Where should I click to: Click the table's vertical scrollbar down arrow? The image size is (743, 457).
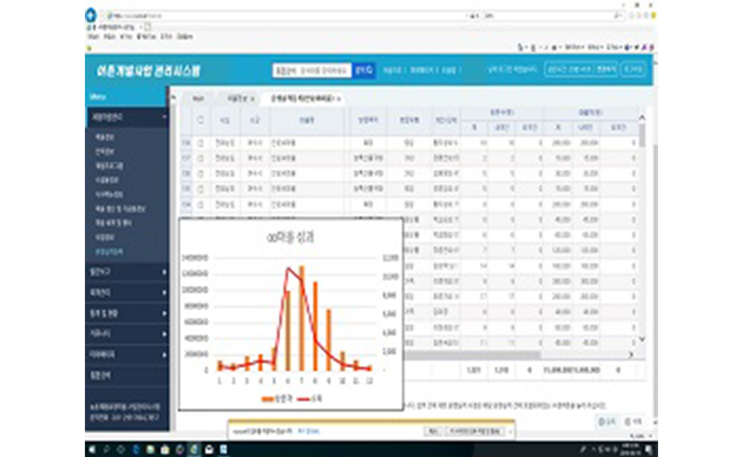pyautogui.click(x=642, y=339)
